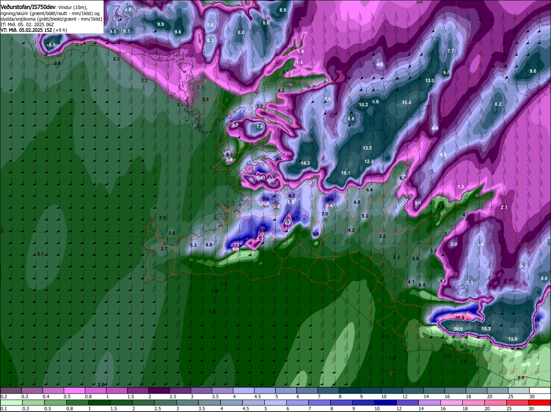Screen dimensions: 551x412
Task: Select the 14.3 value on the map
Action: tap(305, 163)
